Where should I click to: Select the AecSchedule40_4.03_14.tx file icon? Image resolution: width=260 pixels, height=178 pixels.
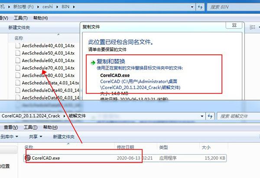point(18,46)
